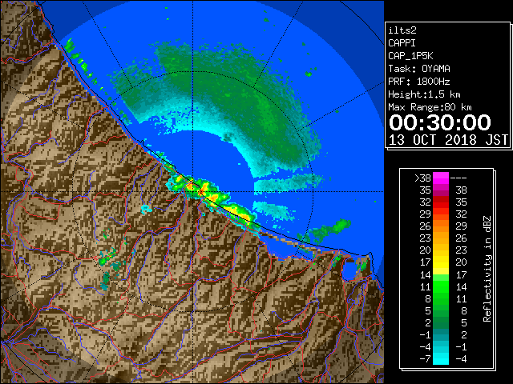Click the 'CAP_1P5K' product name
The width and height of the screenshot is (513, 384).
tap(410, 56)
